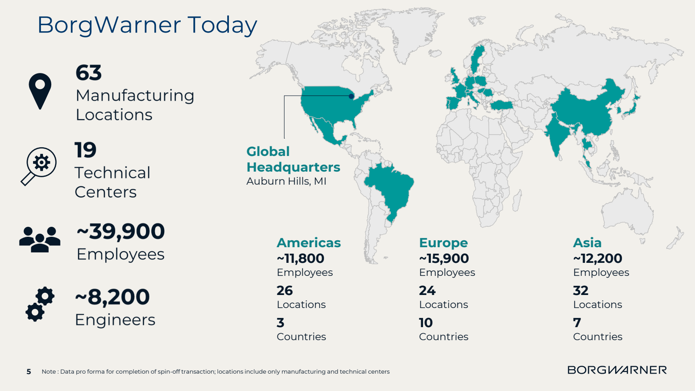The image size is (695, 391).
Task: Select the "~8,200" engineers figure
Action: pyautogui.click(x=113, y=297)
